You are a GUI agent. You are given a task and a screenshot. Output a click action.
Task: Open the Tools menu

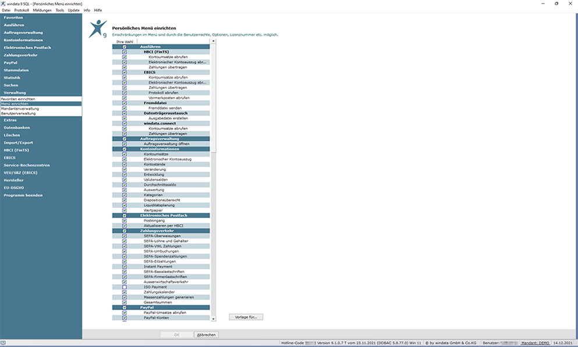coord(60,10)
